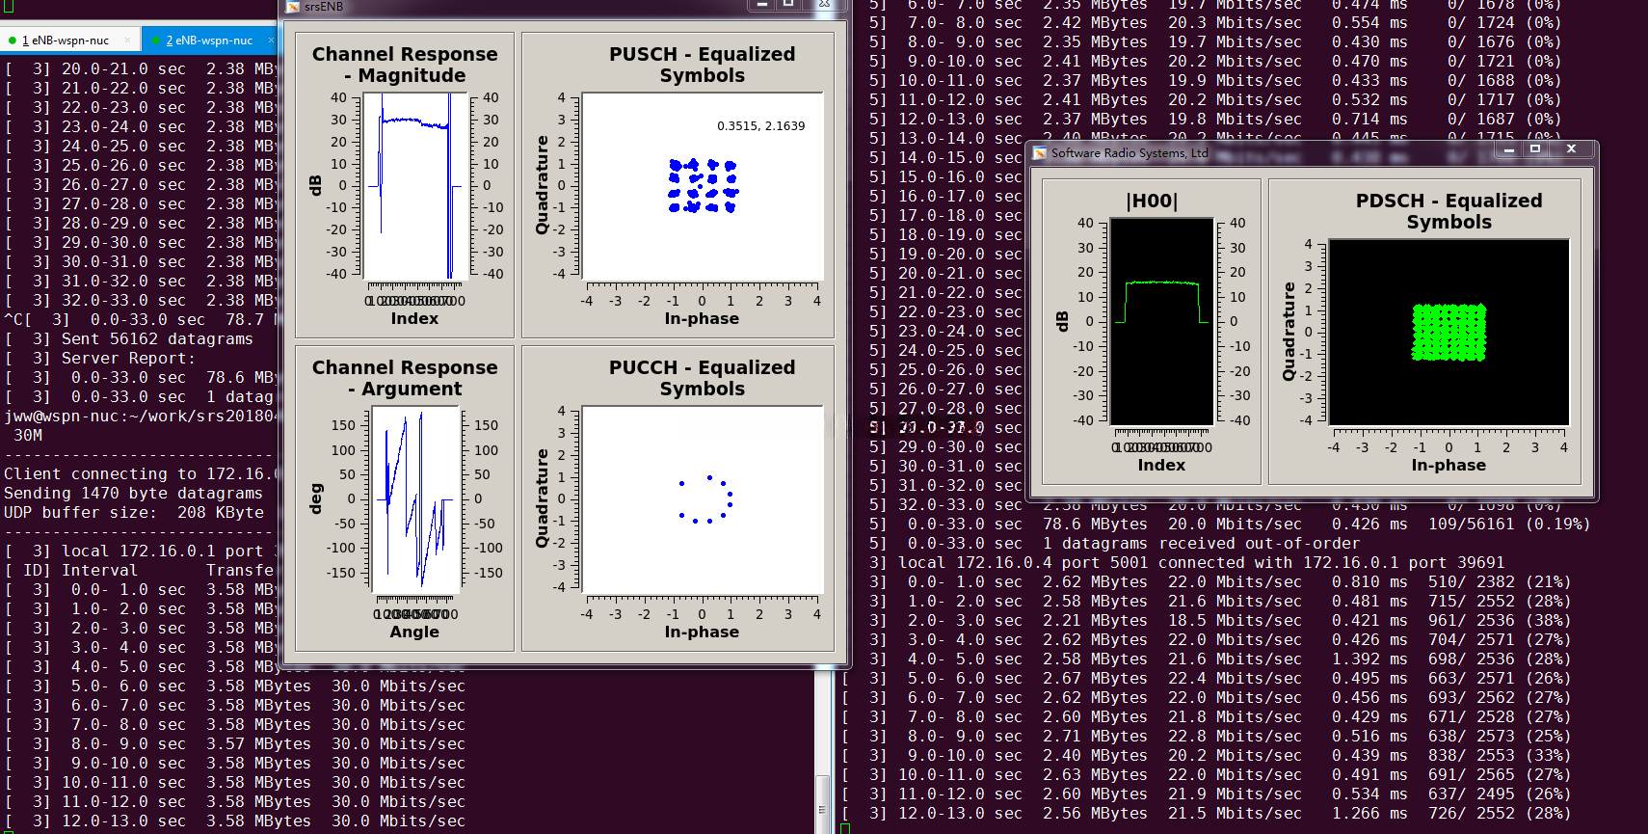Minimize the srsENB plot window
Image resolution: width=1648 pixels, height=834 pixels.
761,5
